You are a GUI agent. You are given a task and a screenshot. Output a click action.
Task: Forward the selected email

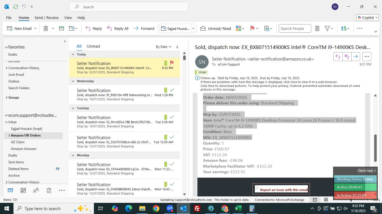click(144, 28)
